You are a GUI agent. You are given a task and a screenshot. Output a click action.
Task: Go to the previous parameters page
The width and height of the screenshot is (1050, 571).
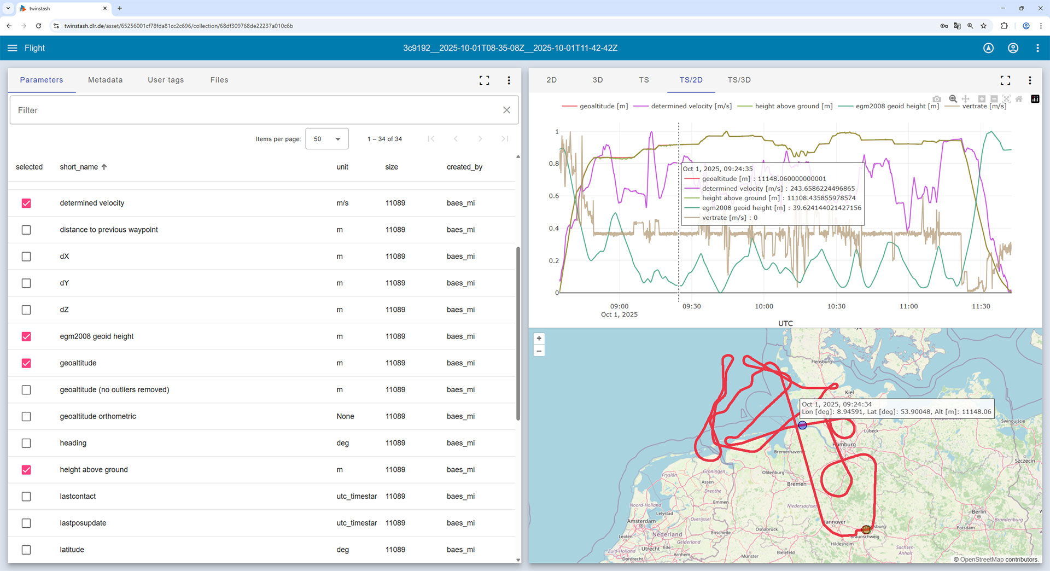(456, 139)
